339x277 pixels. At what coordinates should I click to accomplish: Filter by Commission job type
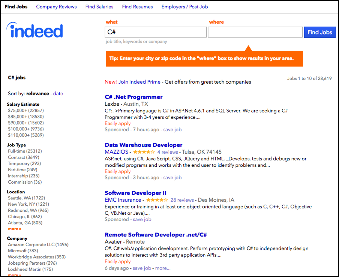pyautogui.click(x=25, y=182)
